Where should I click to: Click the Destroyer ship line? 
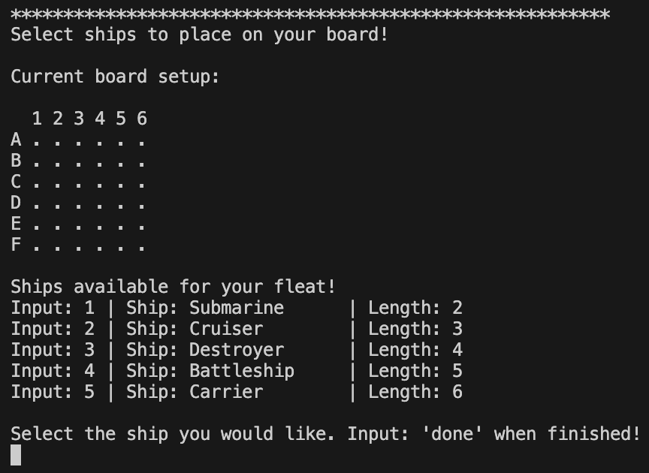(237, 350)
